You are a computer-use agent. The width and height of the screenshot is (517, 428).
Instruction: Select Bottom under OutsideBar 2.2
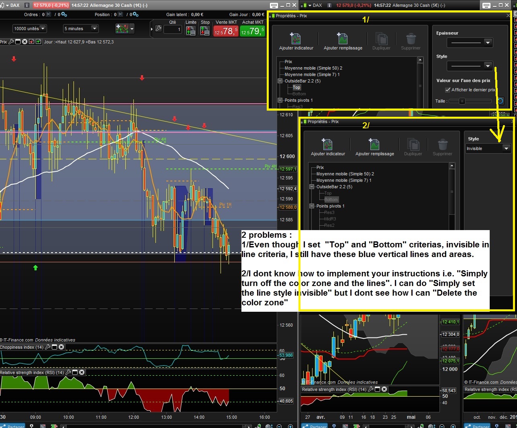331,200
